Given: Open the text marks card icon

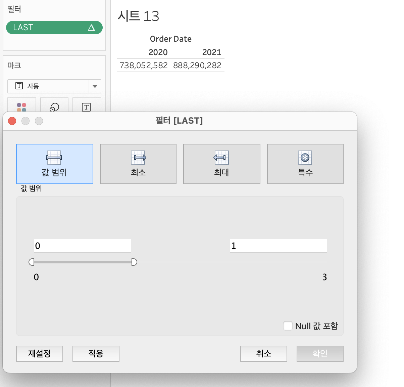Looking at the screenshot, I should pyautogui.click(x=87, y=106).
